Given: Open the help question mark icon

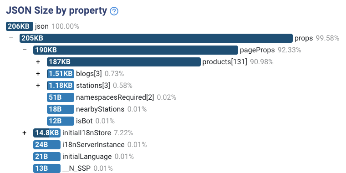Looking at the screenshot, I should click(114, 11).
